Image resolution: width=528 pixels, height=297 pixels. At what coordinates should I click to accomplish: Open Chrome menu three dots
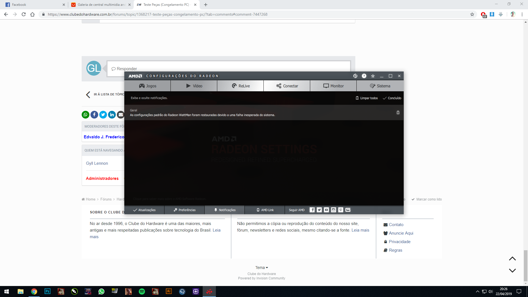pos(522,14)
